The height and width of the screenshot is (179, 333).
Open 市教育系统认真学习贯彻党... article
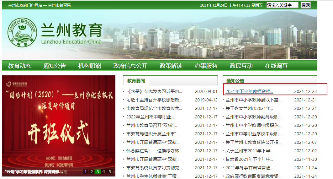154,168
